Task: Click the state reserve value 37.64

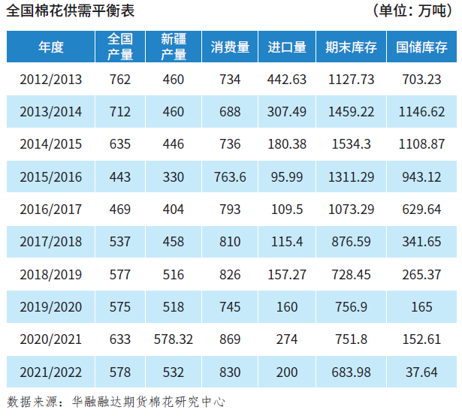Action: (x=421, y=372)
